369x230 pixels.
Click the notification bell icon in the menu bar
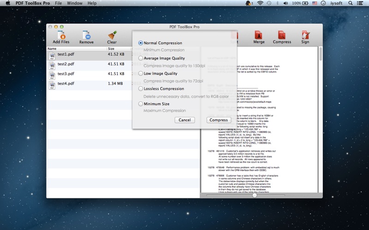click(x=248, y=3)
